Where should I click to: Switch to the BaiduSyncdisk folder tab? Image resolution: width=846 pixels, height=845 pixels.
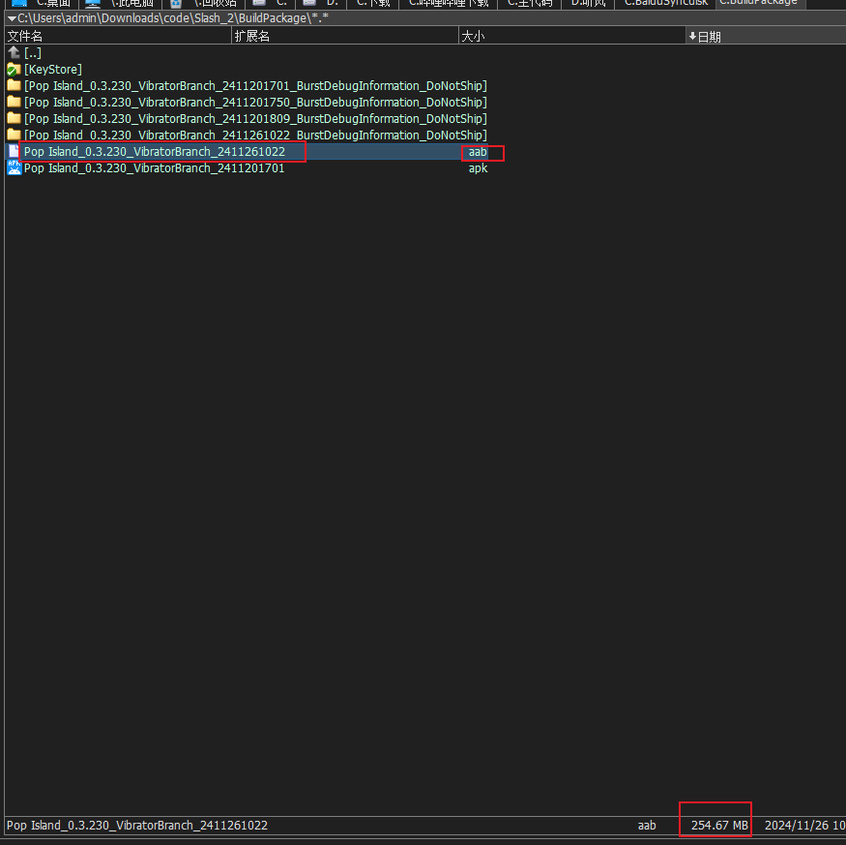pyautogui.click(x=666, y=4)
